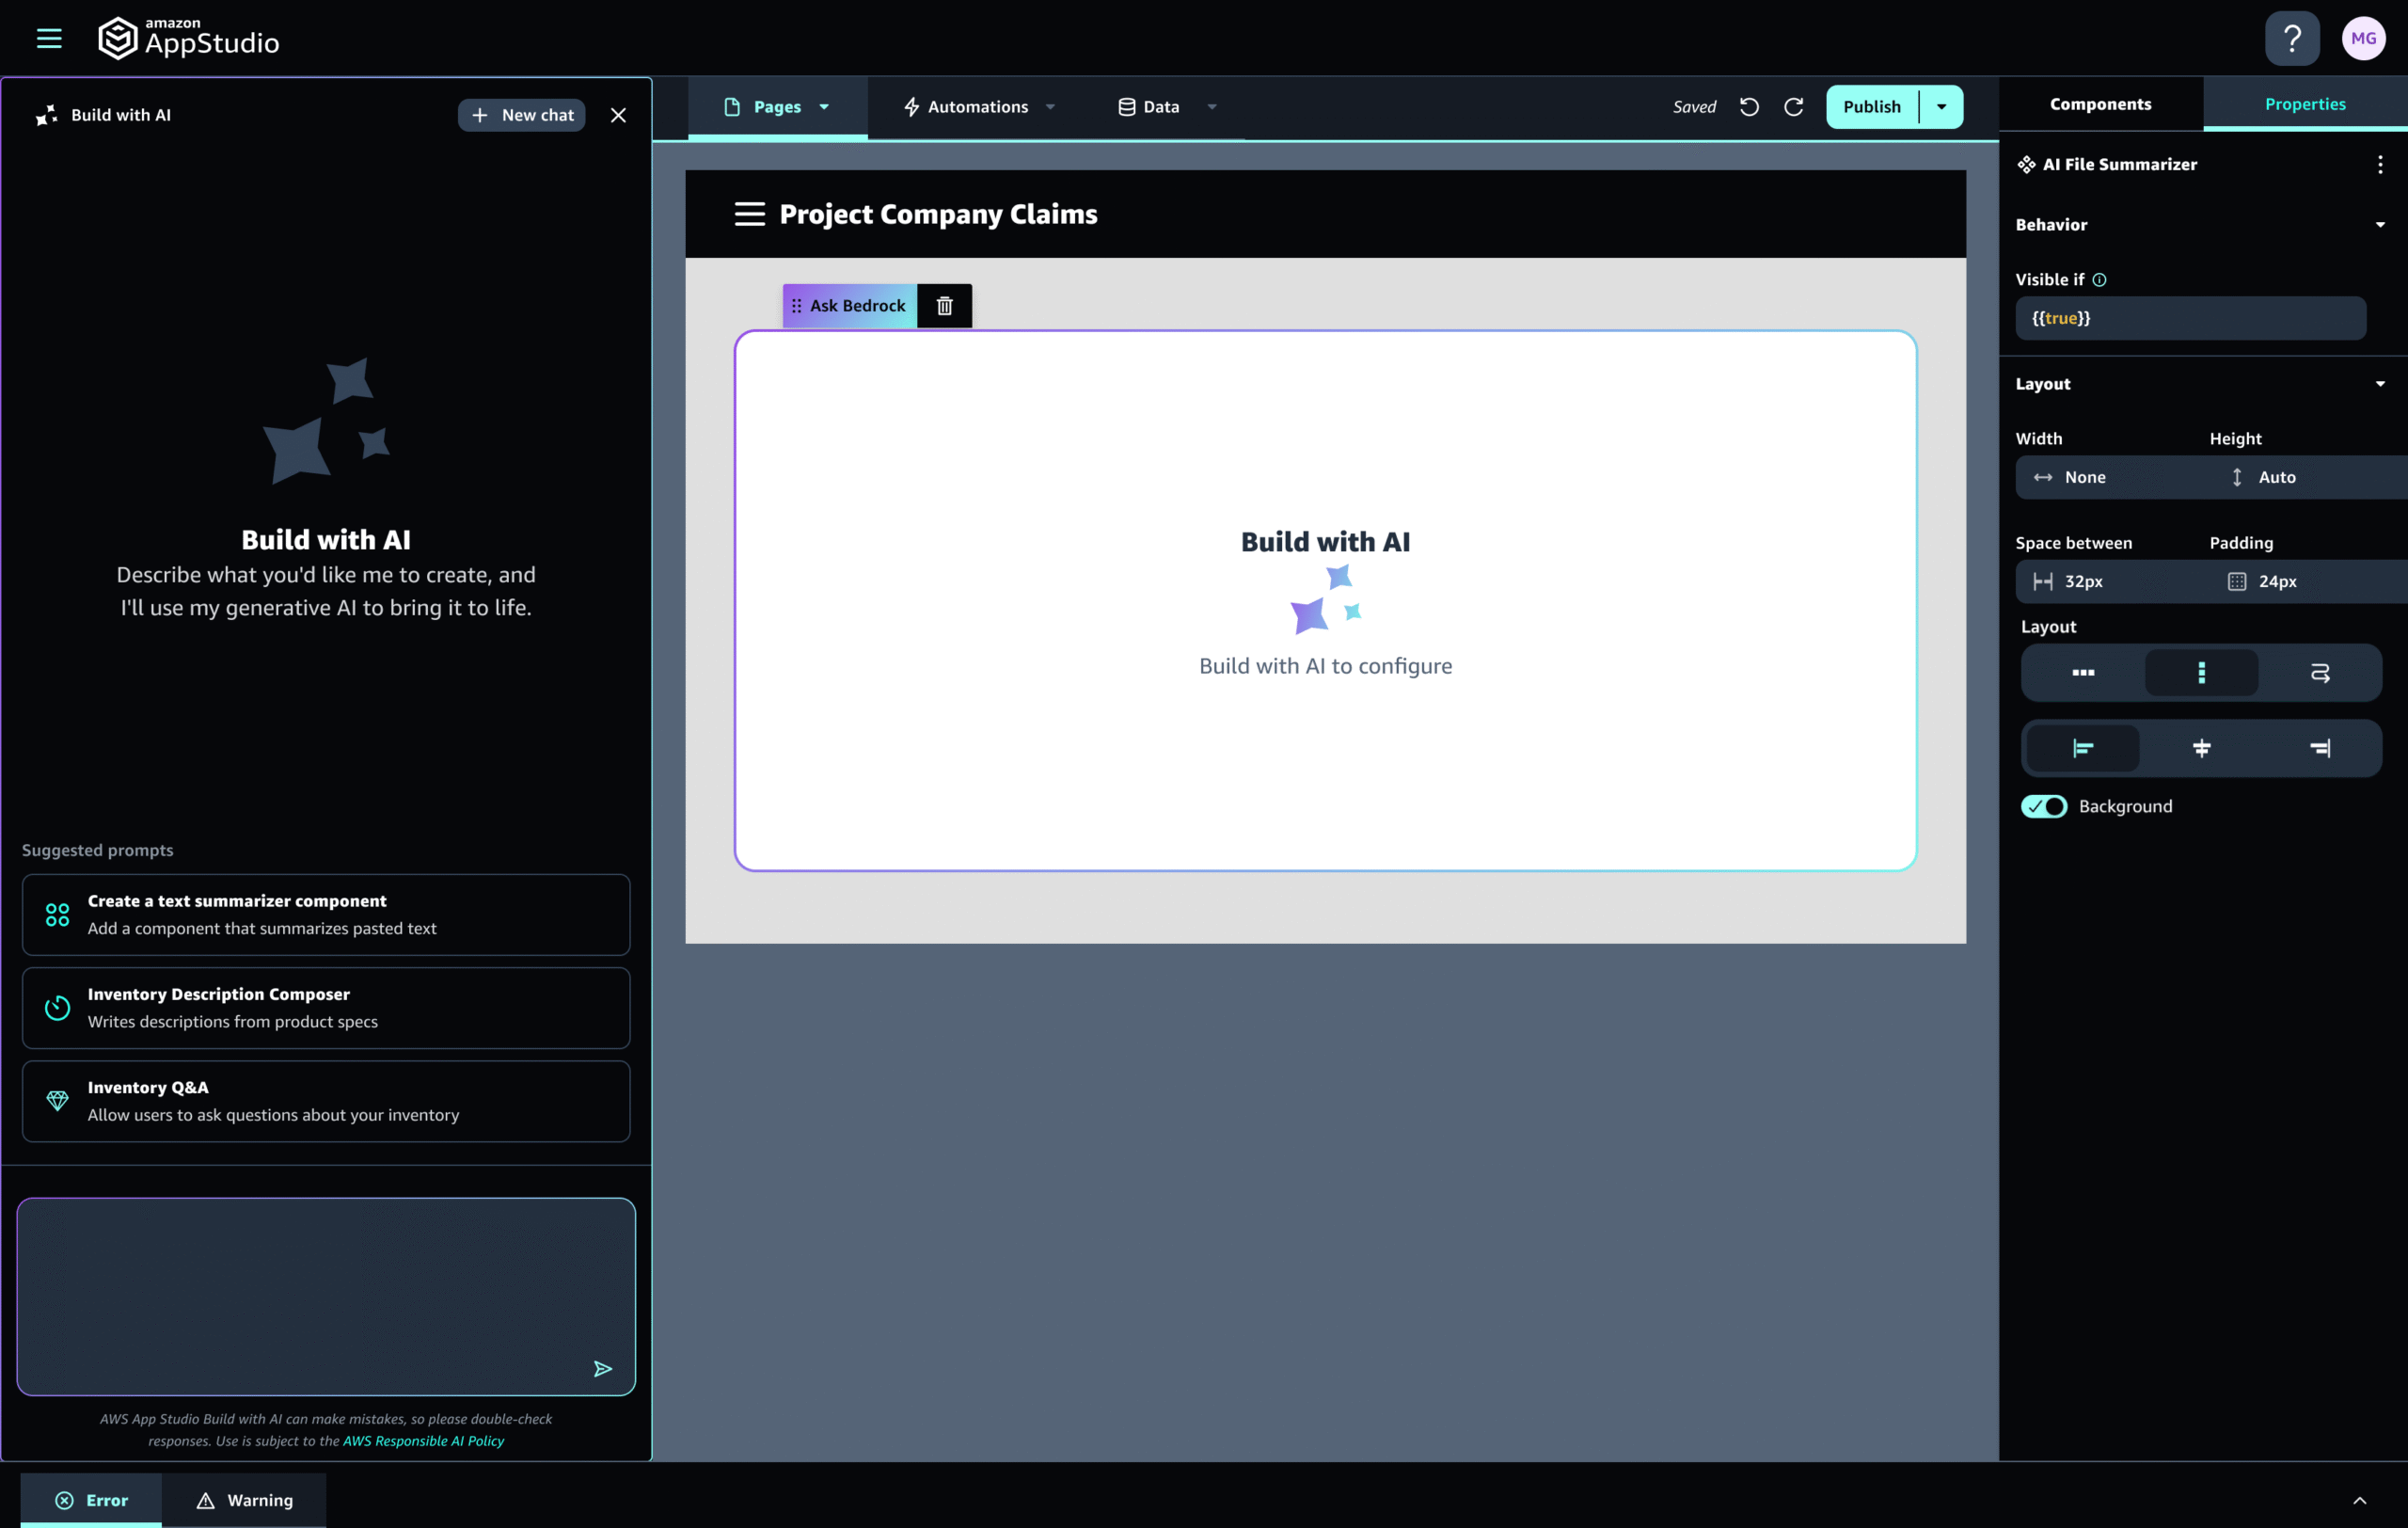This screenshot has height=1528, width=2408.
Task: Click the Amazon AppStudio logo
Action: point(189,38)
